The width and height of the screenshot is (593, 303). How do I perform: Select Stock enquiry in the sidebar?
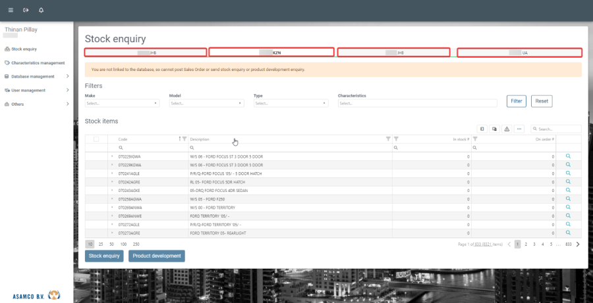24,49
